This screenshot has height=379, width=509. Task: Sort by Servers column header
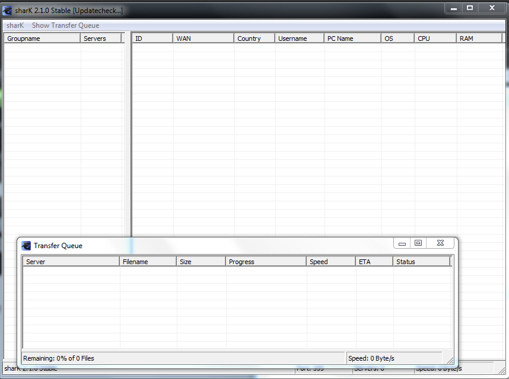coord(101,38)
